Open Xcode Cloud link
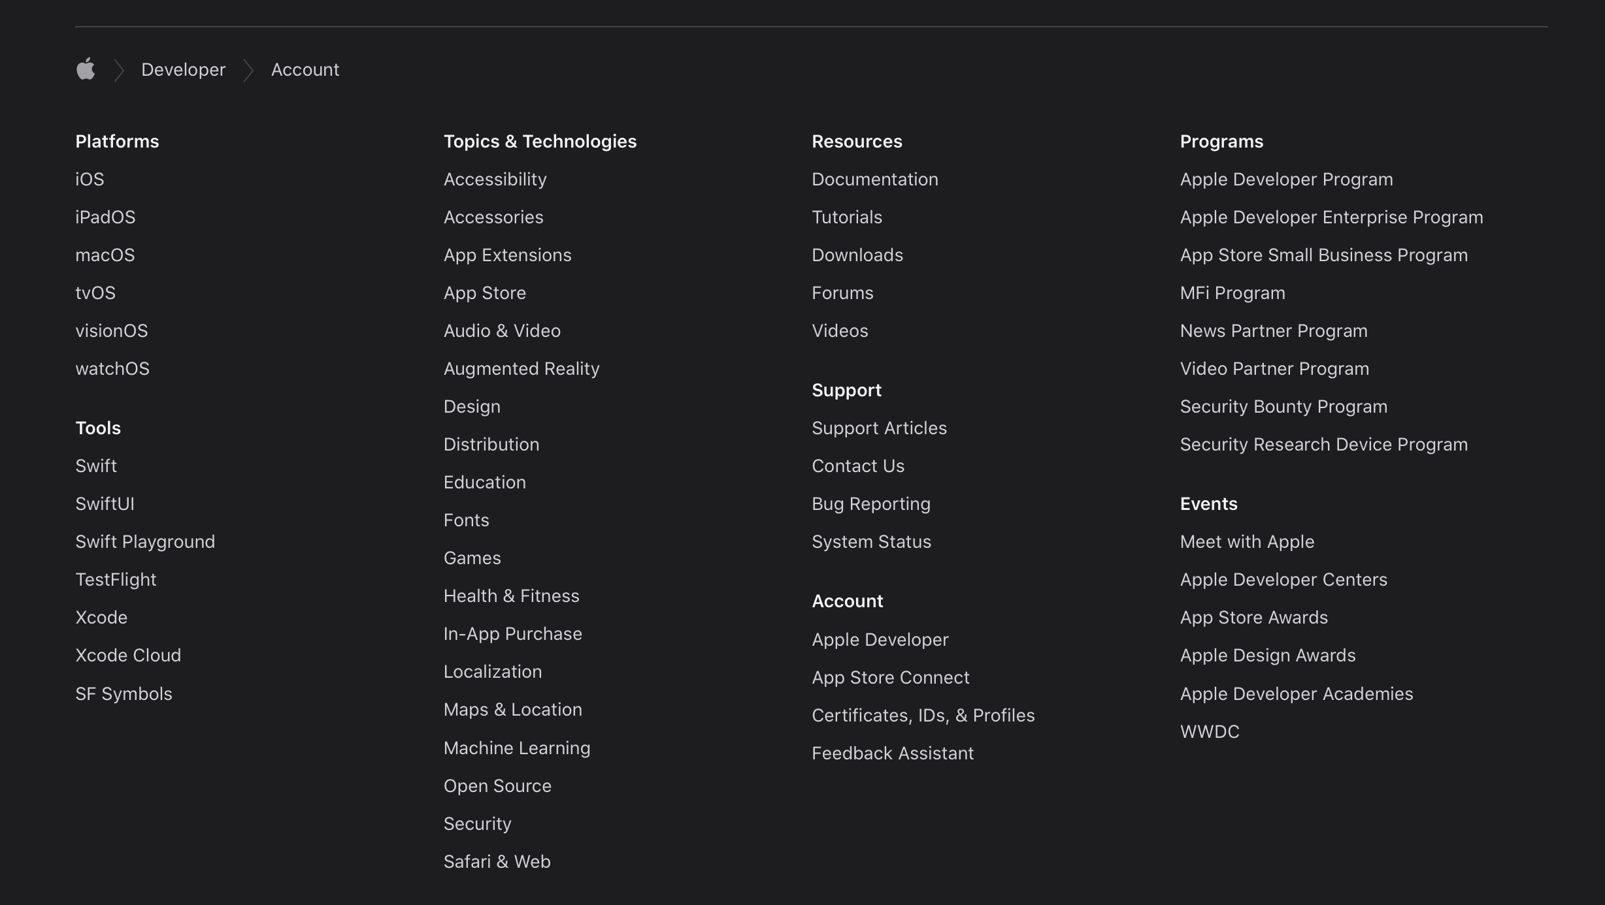This screenshot has height=905, width=1605. tap(128, 655)
